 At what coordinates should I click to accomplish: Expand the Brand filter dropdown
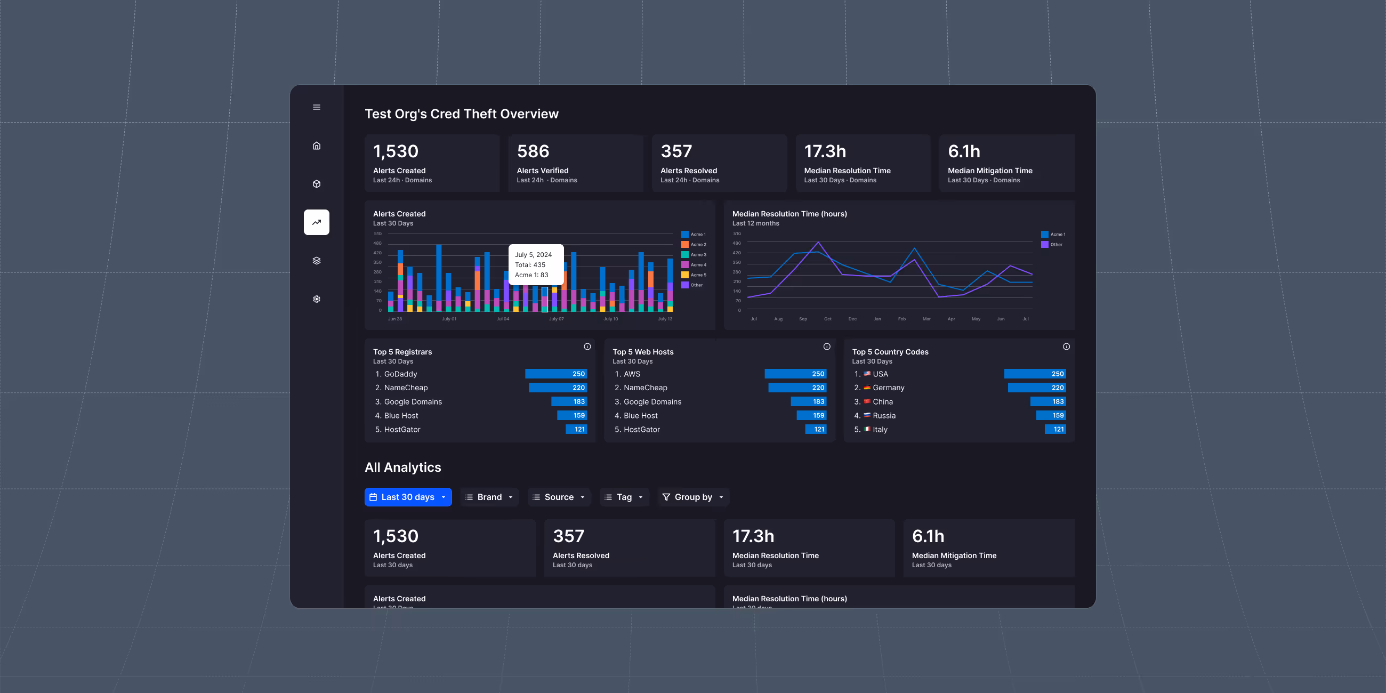coord(489,497)
